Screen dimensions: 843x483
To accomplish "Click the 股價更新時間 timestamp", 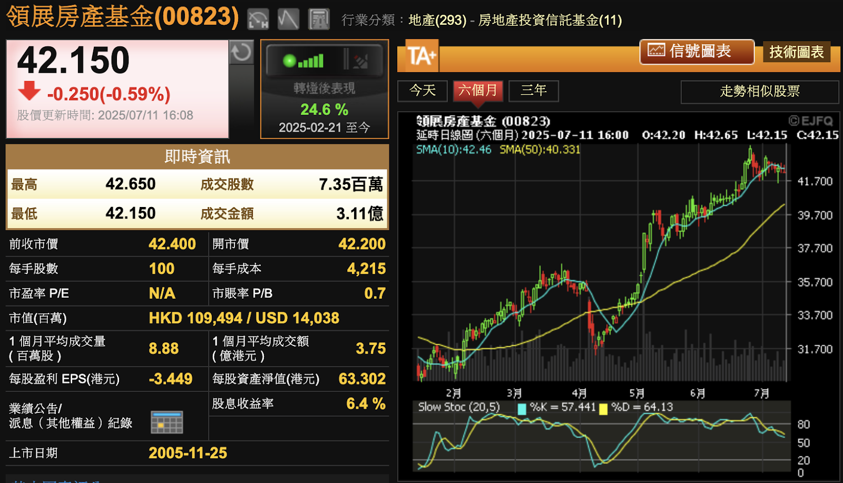I will (105, 115).
